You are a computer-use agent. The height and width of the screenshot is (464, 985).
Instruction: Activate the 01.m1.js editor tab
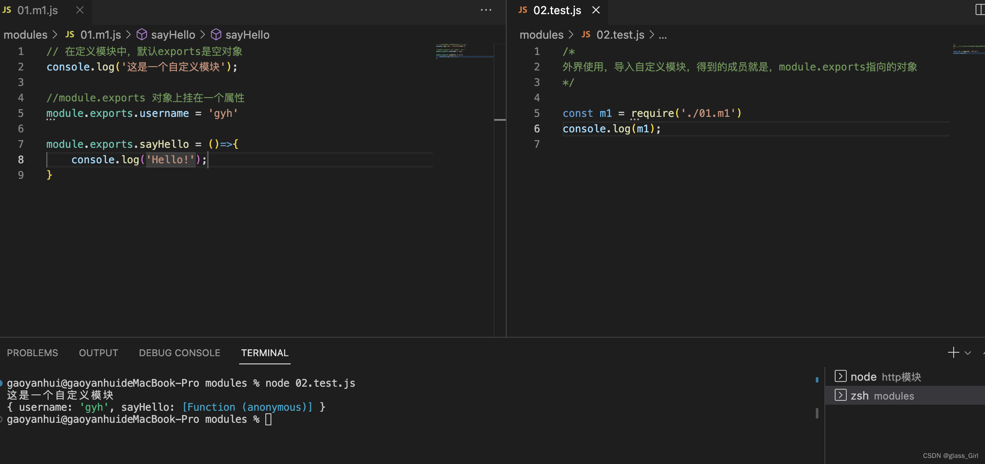(37, 9)
